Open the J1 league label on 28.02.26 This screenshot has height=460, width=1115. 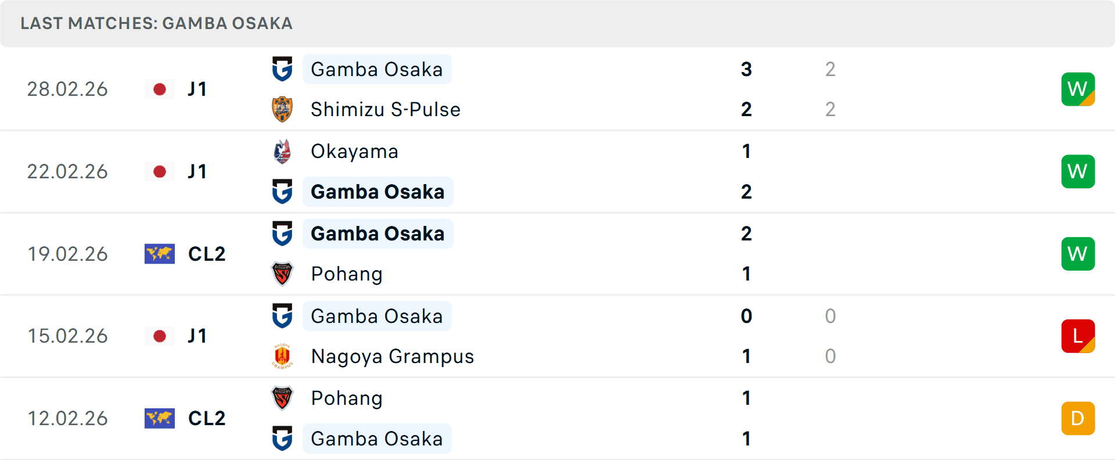tap(197, 89)
